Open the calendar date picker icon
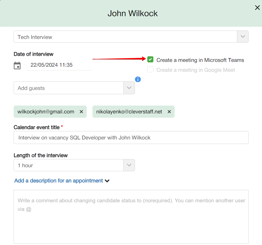The height and width of the screenshot is (245, 262). pyautogui.click(x=17, y=65)
